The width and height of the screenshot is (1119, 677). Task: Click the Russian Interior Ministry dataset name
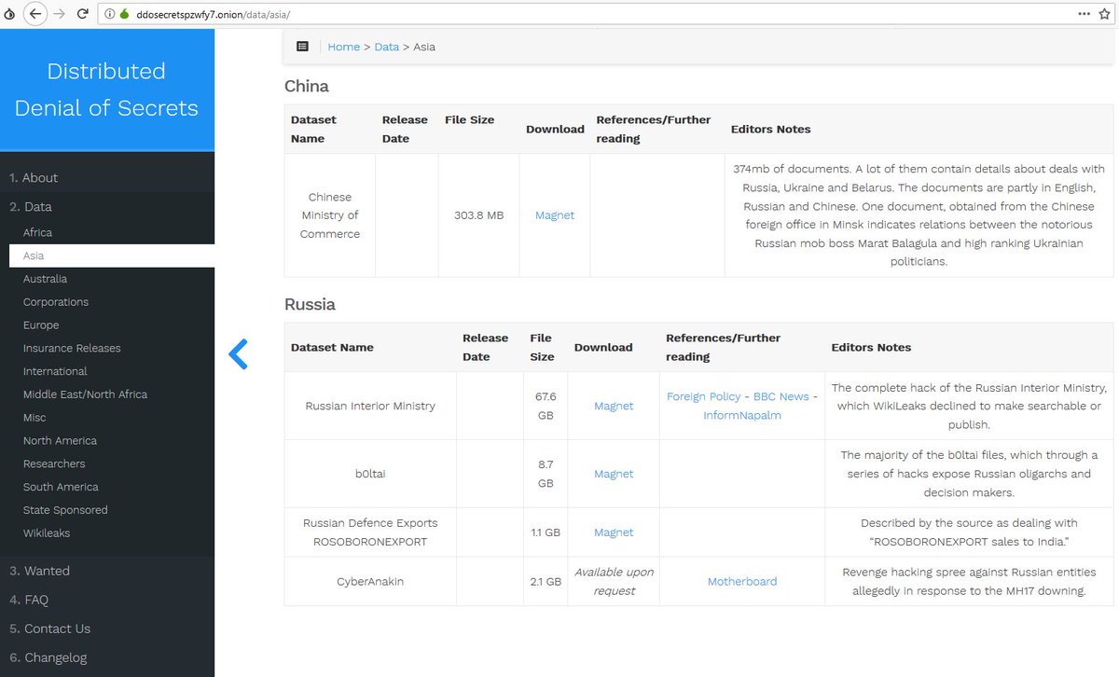coord(370,406)
